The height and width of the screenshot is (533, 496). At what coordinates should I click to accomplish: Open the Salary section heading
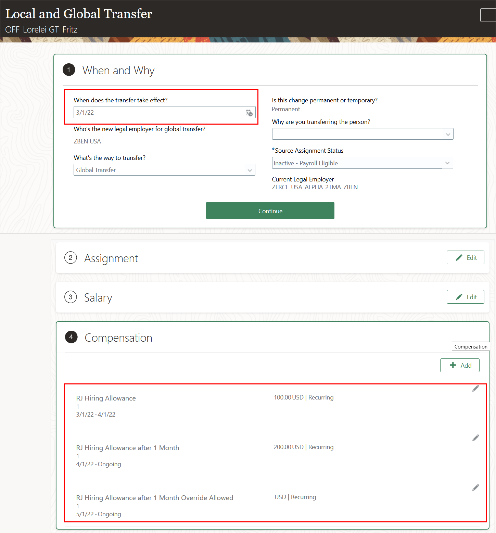(x=98, y=298)
